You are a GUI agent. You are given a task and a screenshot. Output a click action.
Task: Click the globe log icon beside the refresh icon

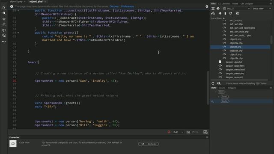tap(219, 83)
